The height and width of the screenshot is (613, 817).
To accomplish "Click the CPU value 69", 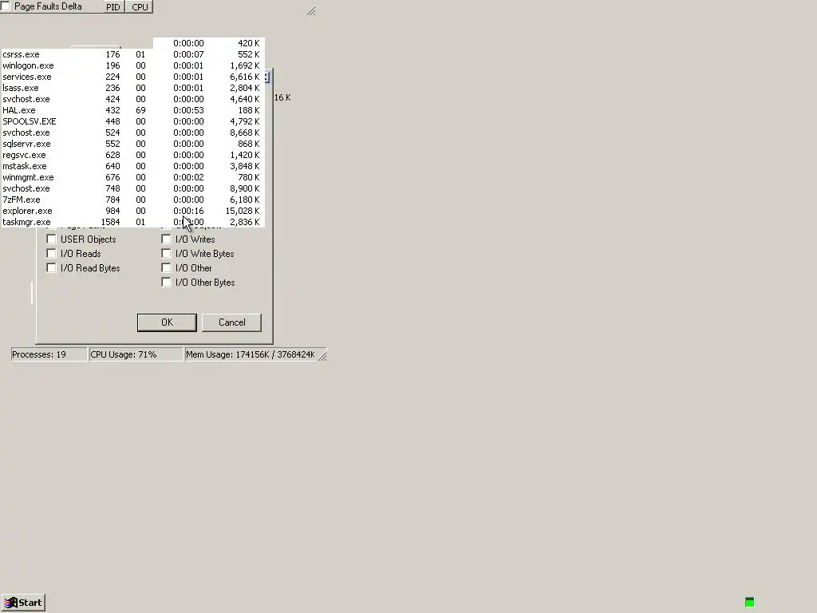I will pos(140,110).
